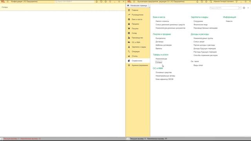Open Статьи затрат link

[x=199, y=42]
